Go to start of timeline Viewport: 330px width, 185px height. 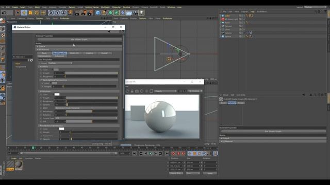[x=135, y=154]
